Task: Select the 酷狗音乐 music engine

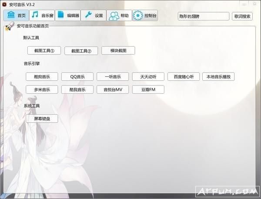Action: pos(42,77)
